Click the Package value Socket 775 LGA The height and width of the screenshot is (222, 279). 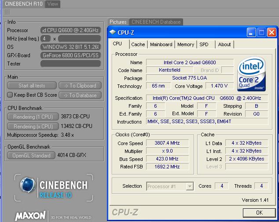(190, 78)
